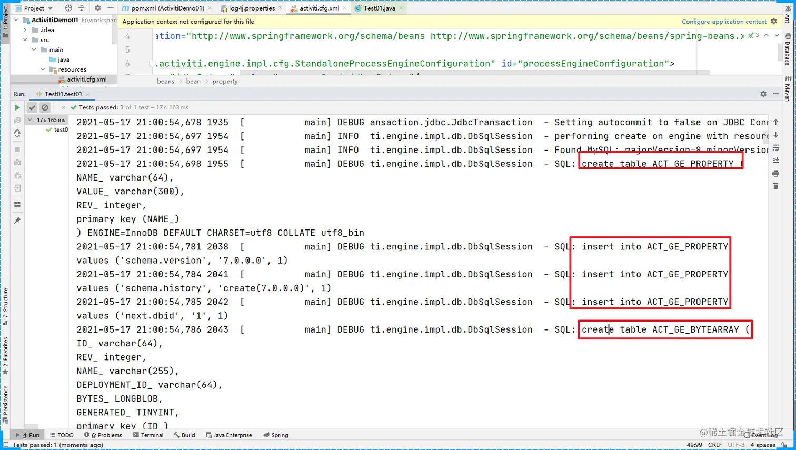Expand hidden test toolbar actions chevron

(x=64, y=107)
